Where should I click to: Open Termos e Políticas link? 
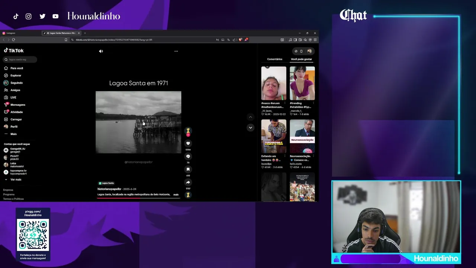13,199
